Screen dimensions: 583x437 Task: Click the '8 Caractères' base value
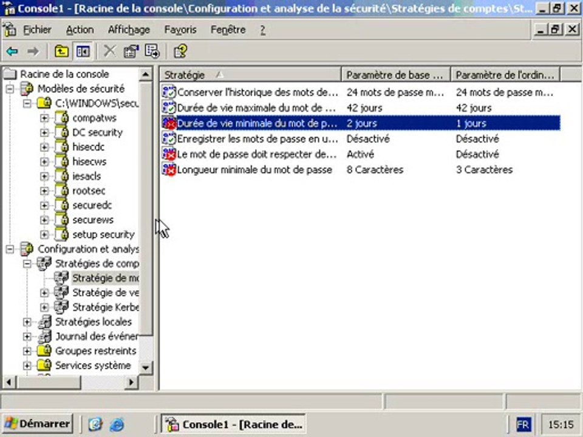[375, 170]
